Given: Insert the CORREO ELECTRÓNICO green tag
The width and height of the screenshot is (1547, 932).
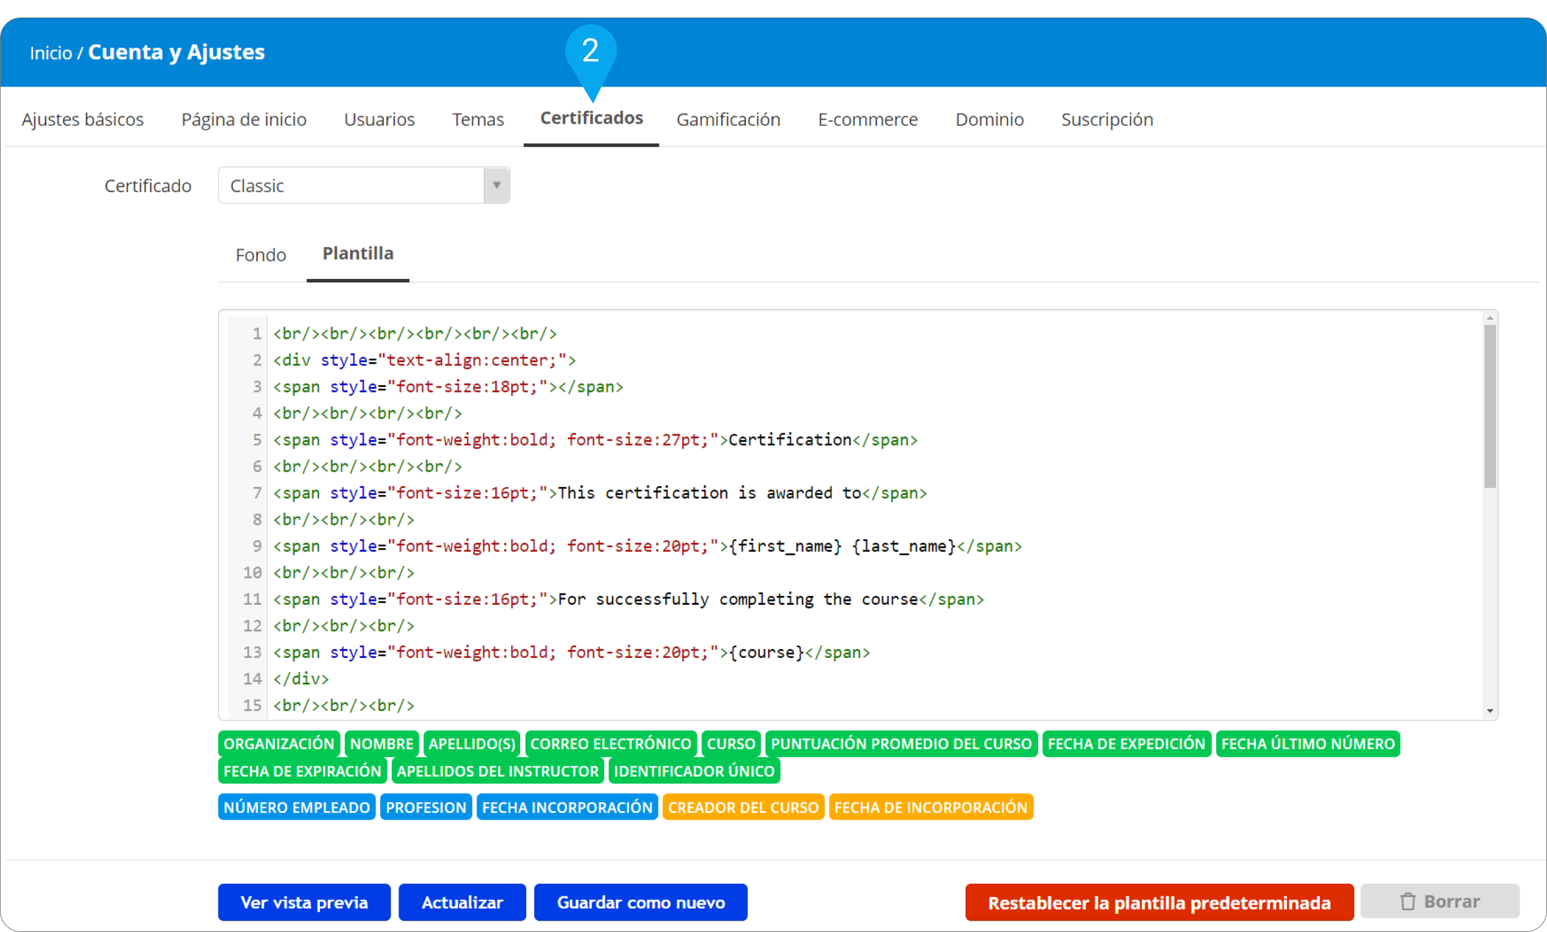Looking at the screenshot, I should [610, 744].
